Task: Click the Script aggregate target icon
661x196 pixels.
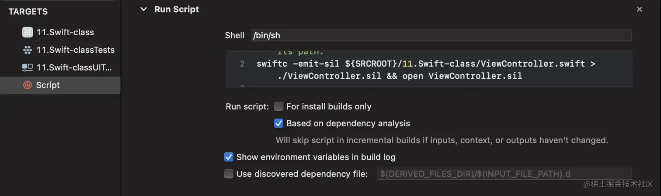Action: click(x=28, y=85)
